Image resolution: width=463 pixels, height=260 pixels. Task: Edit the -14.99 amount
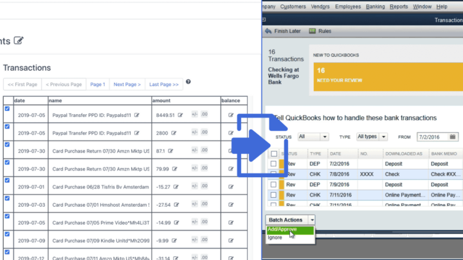(176, 223)
